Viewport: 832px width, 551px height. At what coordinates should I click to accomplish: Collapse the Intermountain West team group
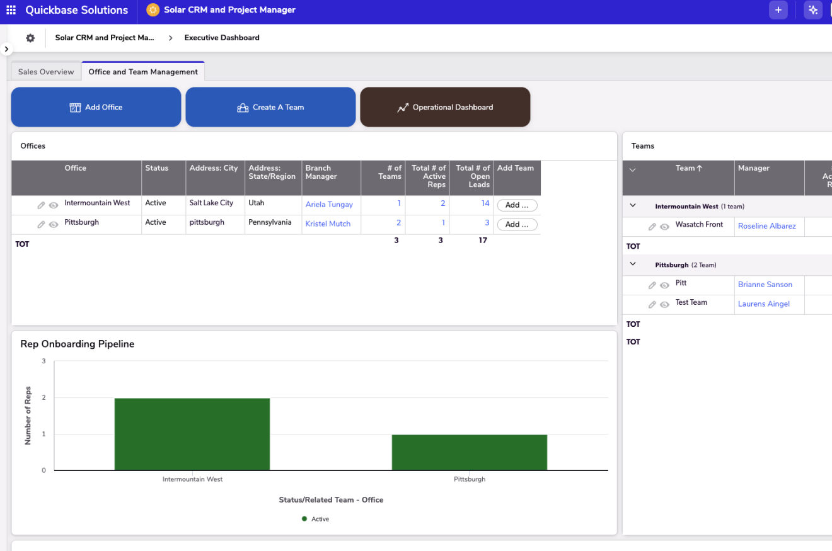(633, 206)
